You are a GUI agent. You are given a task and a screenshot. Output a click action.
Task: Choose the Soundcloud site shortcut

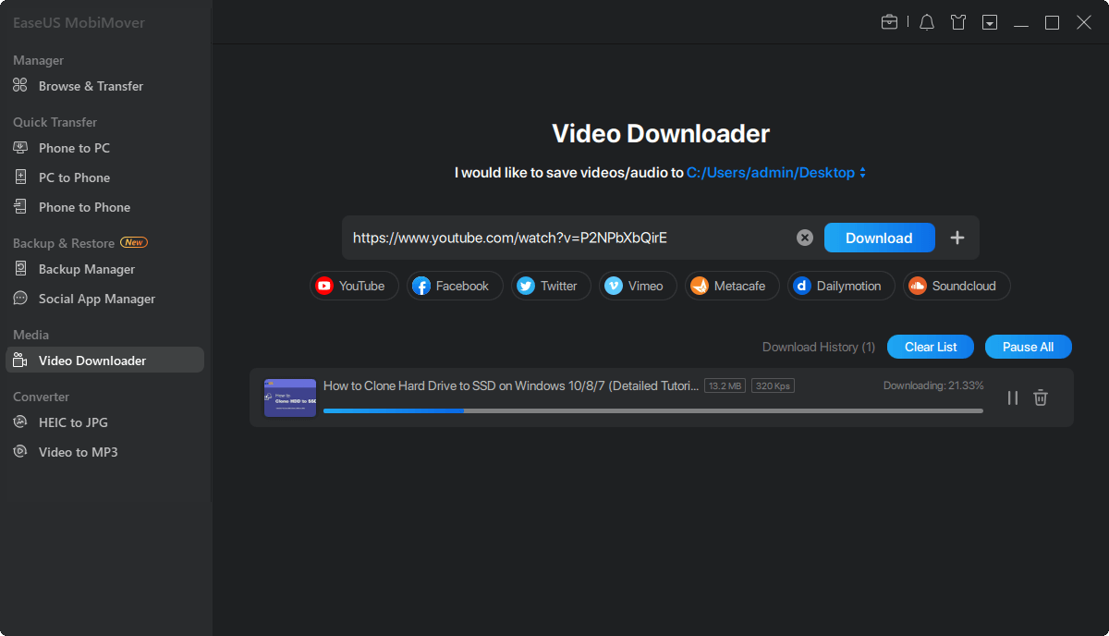[957, 286]
